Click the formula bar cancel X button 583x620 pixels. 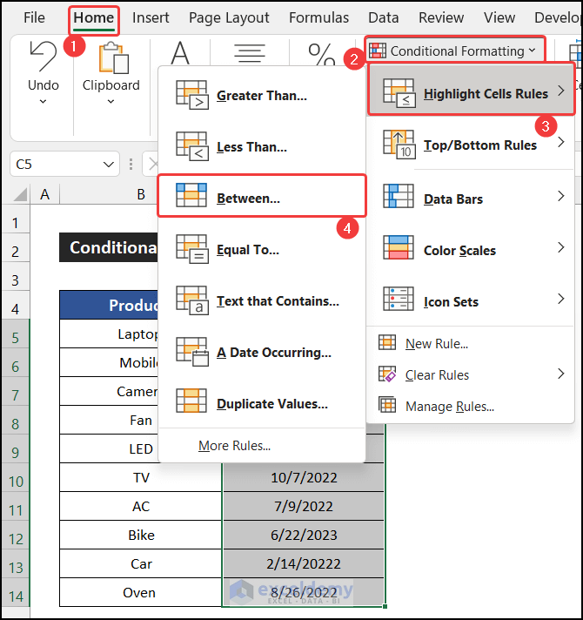tap(152, 164)
